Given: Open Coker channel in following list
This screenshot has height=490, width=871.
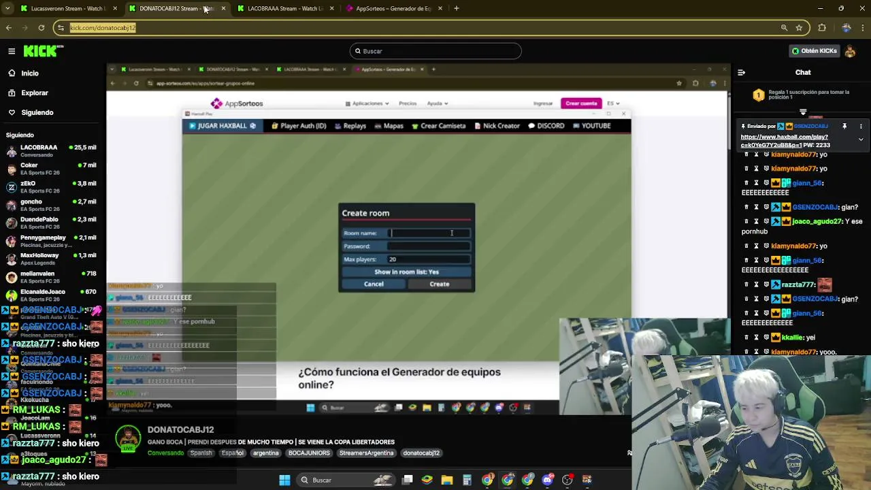Looking at the screenshot, I should pyautogui.click(x=51, y=168).
